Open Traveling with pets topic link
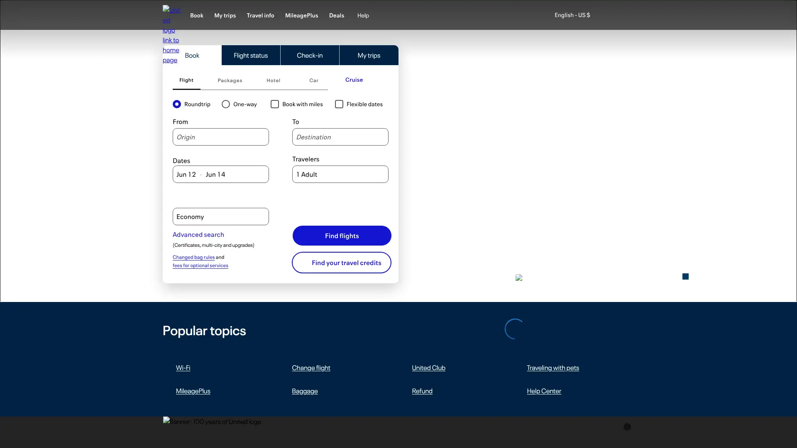This screenshot has height=448, width=797. 553,368
